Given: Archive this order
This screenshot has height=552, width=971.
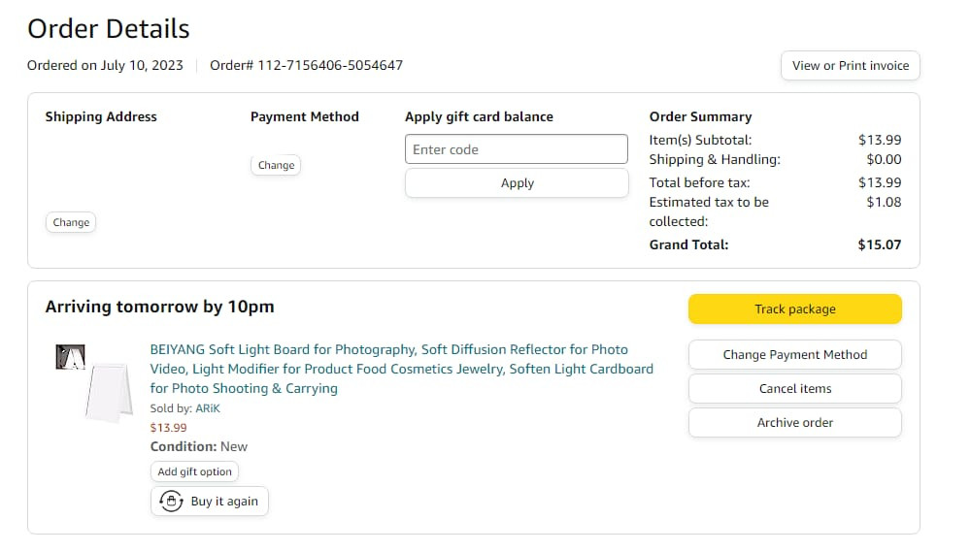Looking at the screenshot, I should (794, 423).
